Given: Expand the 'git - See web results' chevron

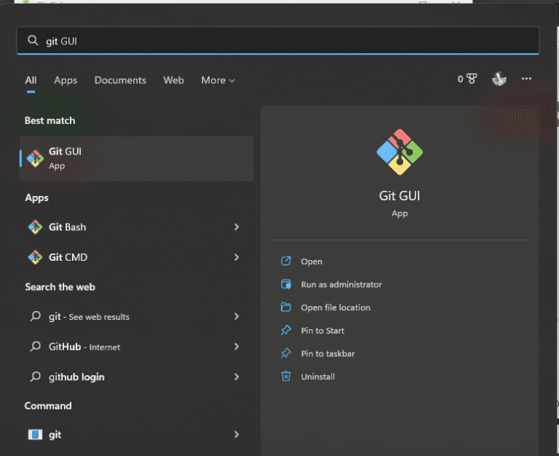Looking at the screenshot, I should (x=237, y=316).
